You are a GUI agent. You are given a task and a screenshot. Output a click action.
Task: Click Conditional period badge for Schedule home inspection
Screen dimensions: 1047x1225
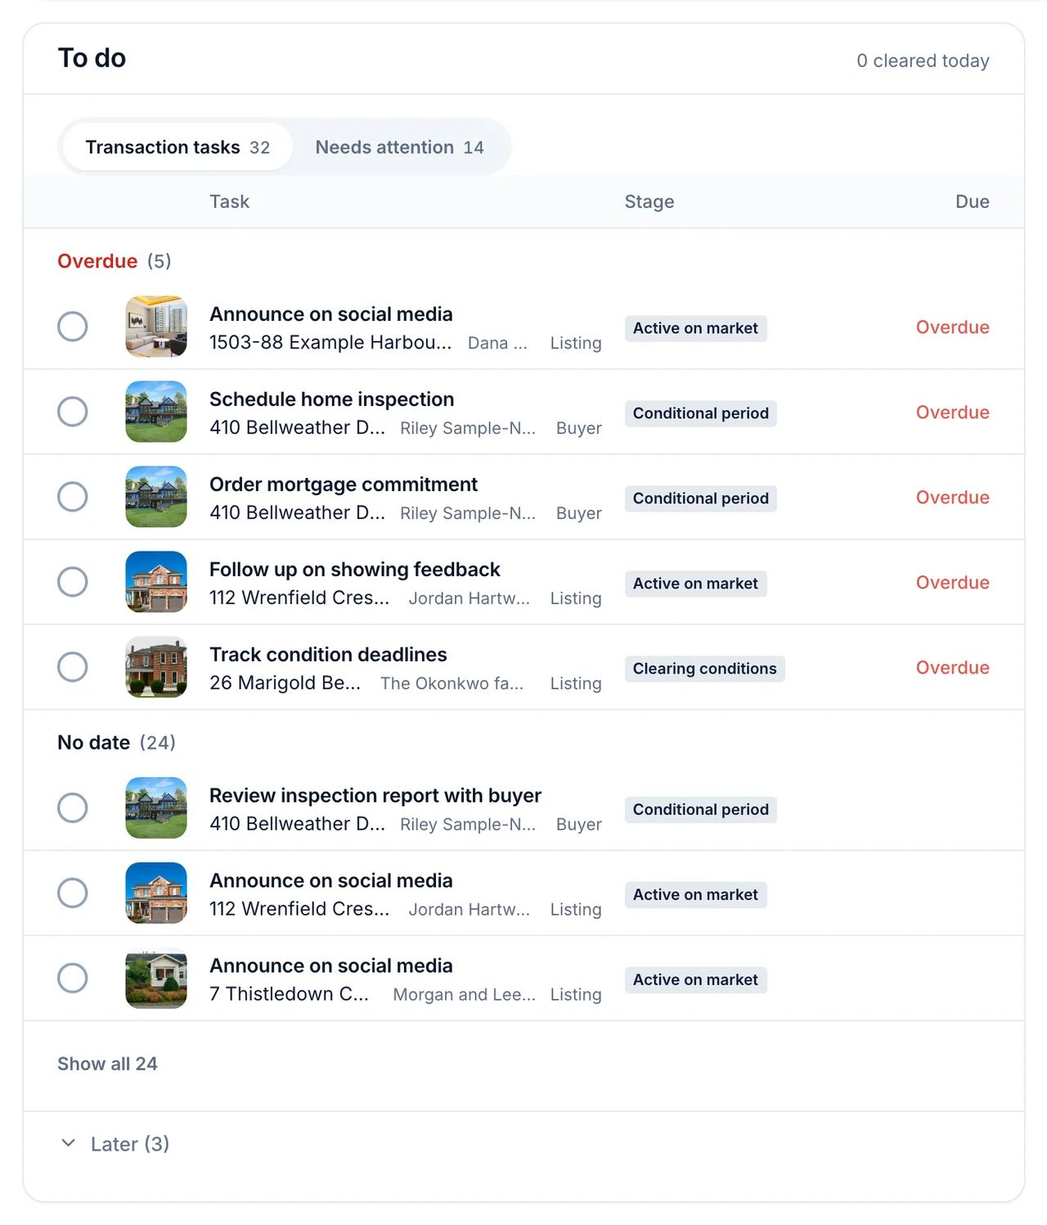[701, 413]
